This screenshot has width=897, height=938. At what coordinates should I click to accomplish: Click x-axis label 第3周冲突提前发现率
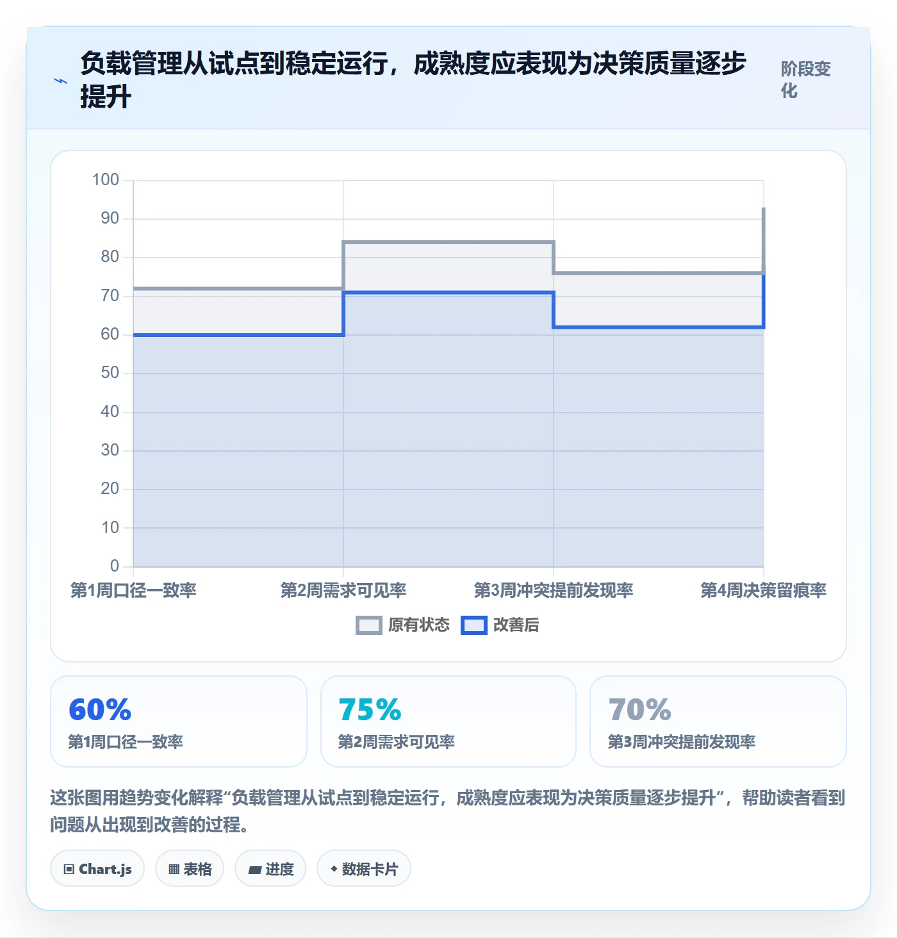554,590
